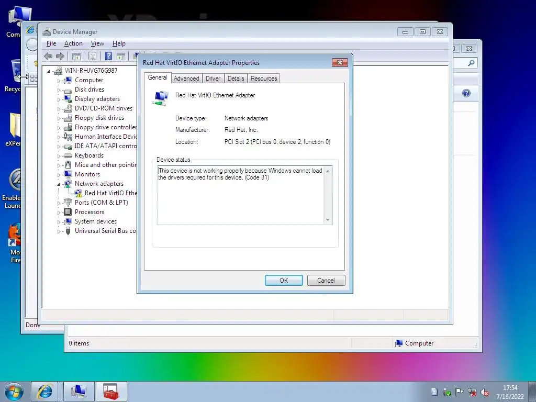The image size is (536, 402).
Task: Click the Show/Hide Console Tree toolbar icon
Action: click(76, 56)
